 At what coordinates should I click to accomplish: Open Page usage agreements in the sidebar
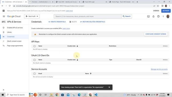(x=15, y=46)
